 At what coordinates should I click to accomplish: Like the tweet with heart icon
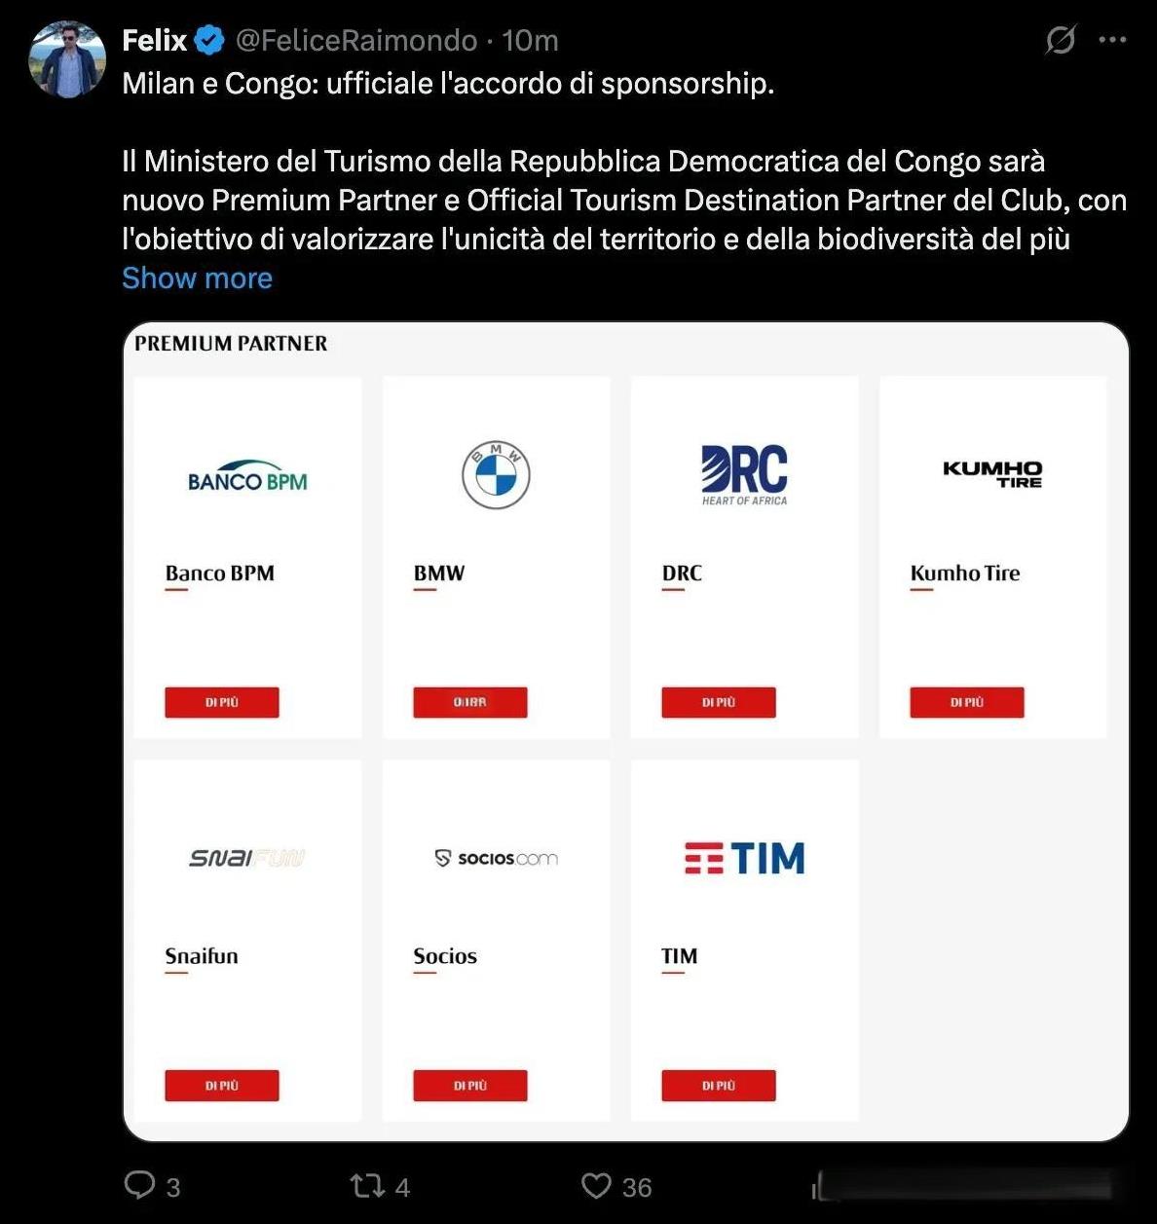[x=596, y=1186]
